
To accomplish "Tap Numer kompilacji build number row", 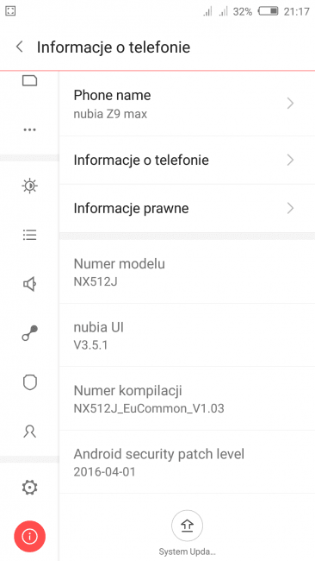I will click(187, 399).
